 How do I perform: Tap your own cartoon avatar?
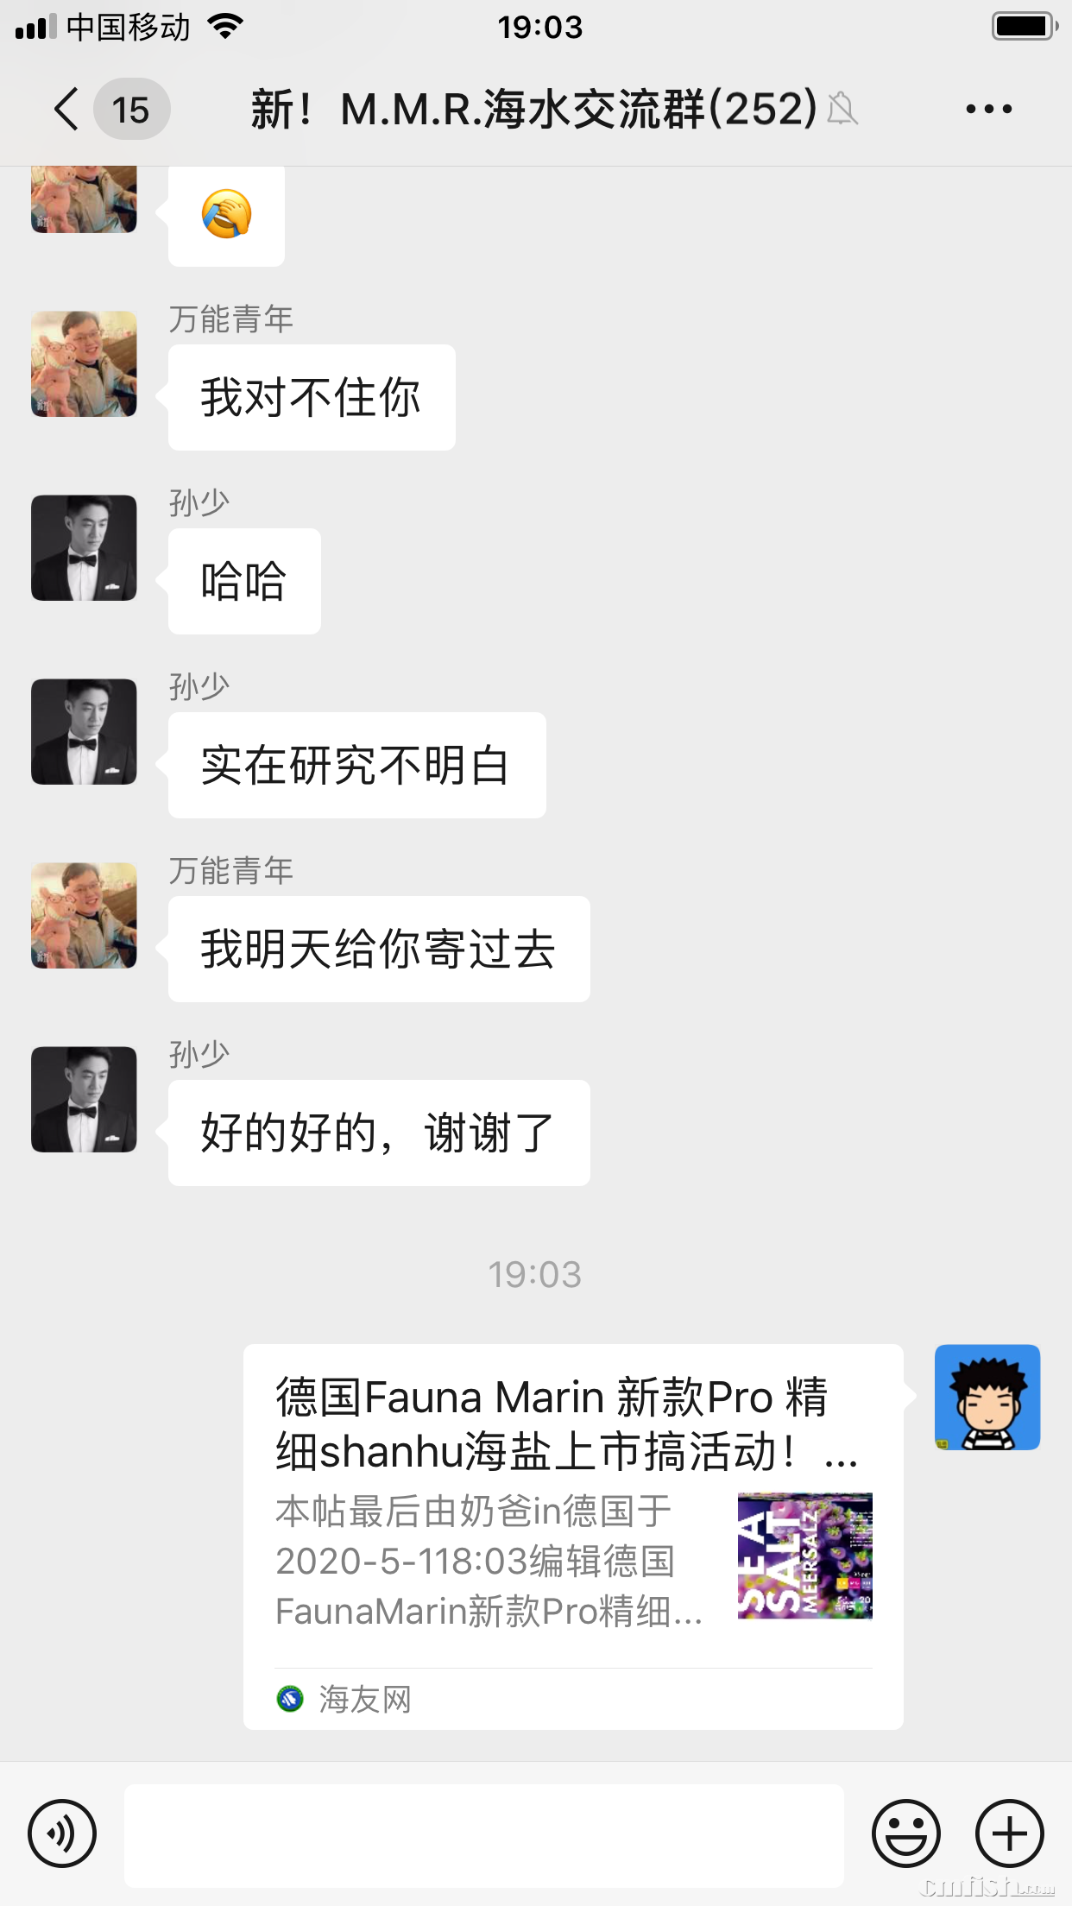pos(987,1397)
